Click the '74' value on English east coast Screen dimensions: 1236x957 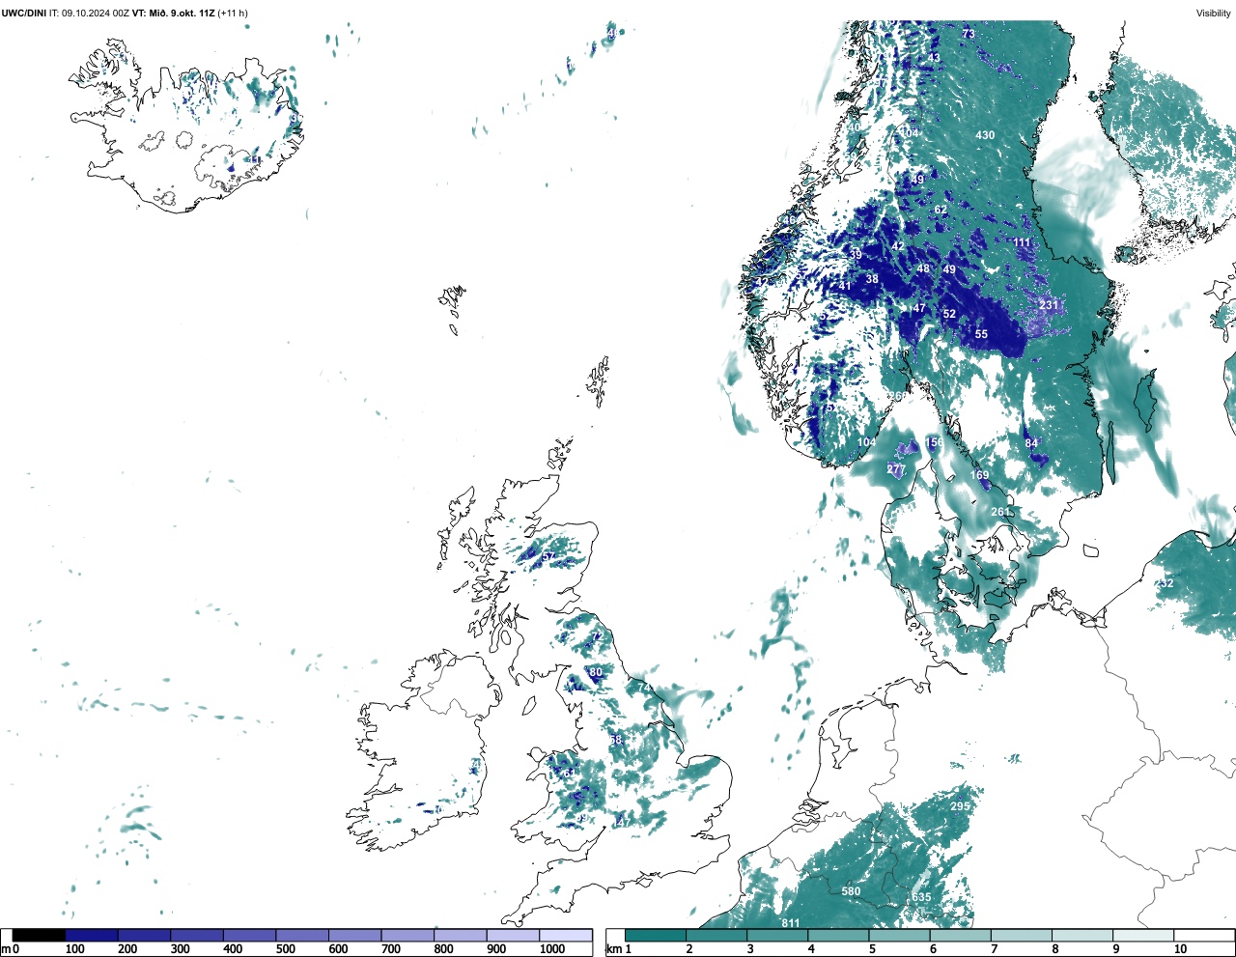[644, 687]
